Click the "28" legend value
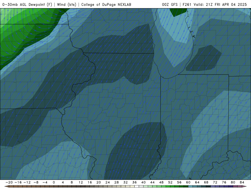 116,182
